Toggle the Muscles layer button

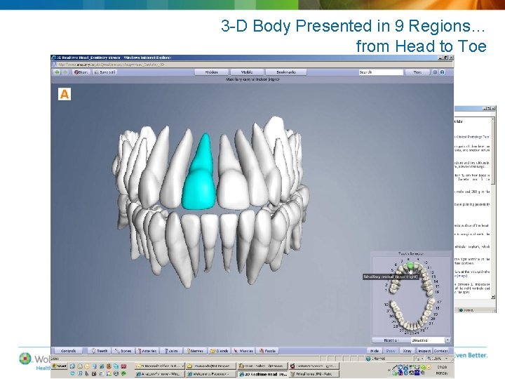[x=243, y=351]
